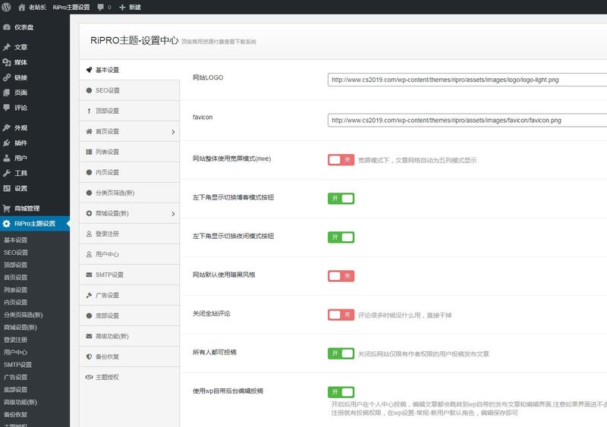Click 广告设置 in the left submenu
Image resolution: width=607 pixels, height=427 pixels.
pyautogui.click(x=15, y=377)
